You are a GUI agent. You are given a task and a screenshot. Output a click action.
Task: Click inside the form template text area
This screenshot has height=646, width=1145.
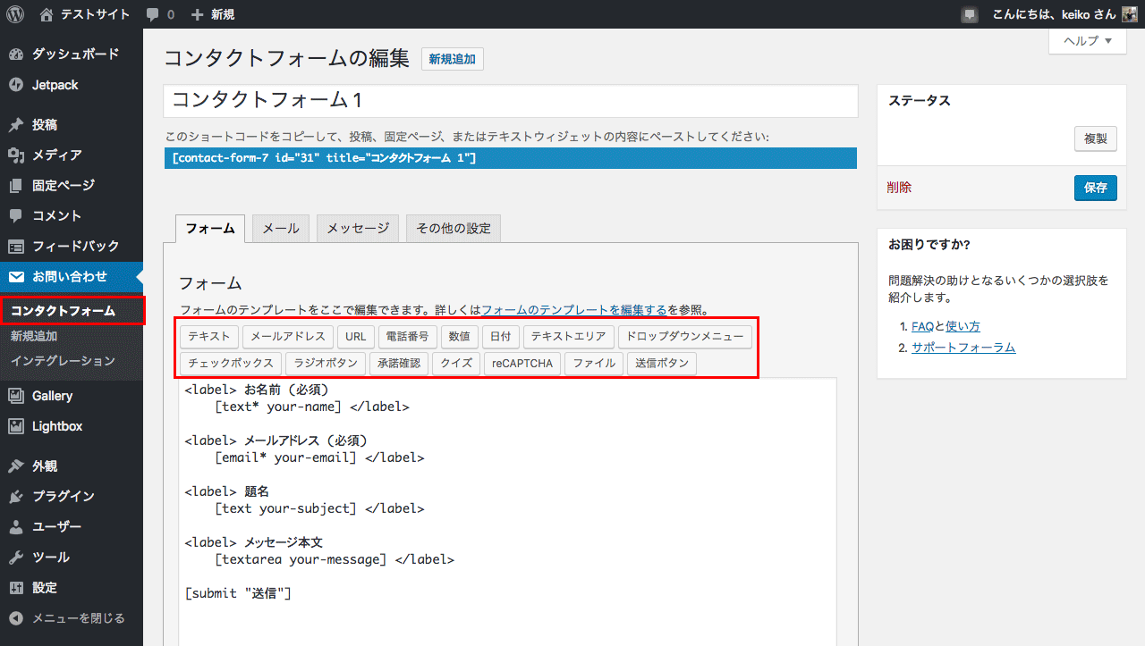point(507,511)
